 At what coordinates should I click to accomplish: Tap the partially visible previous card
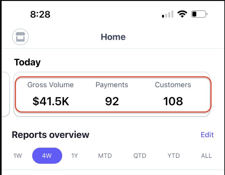click(5, 94)
